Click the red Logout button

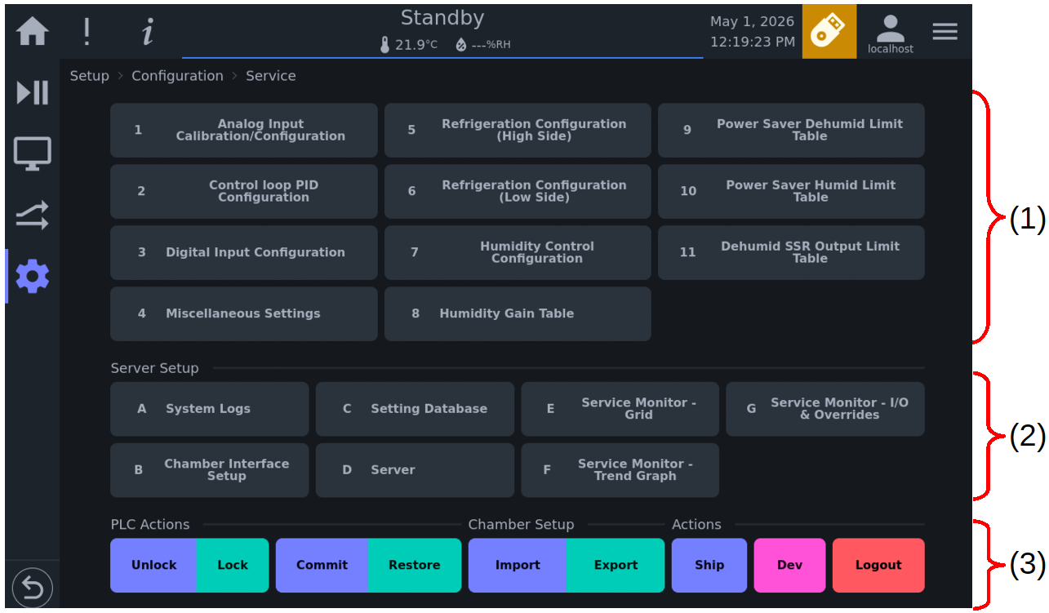click(878, 565)
